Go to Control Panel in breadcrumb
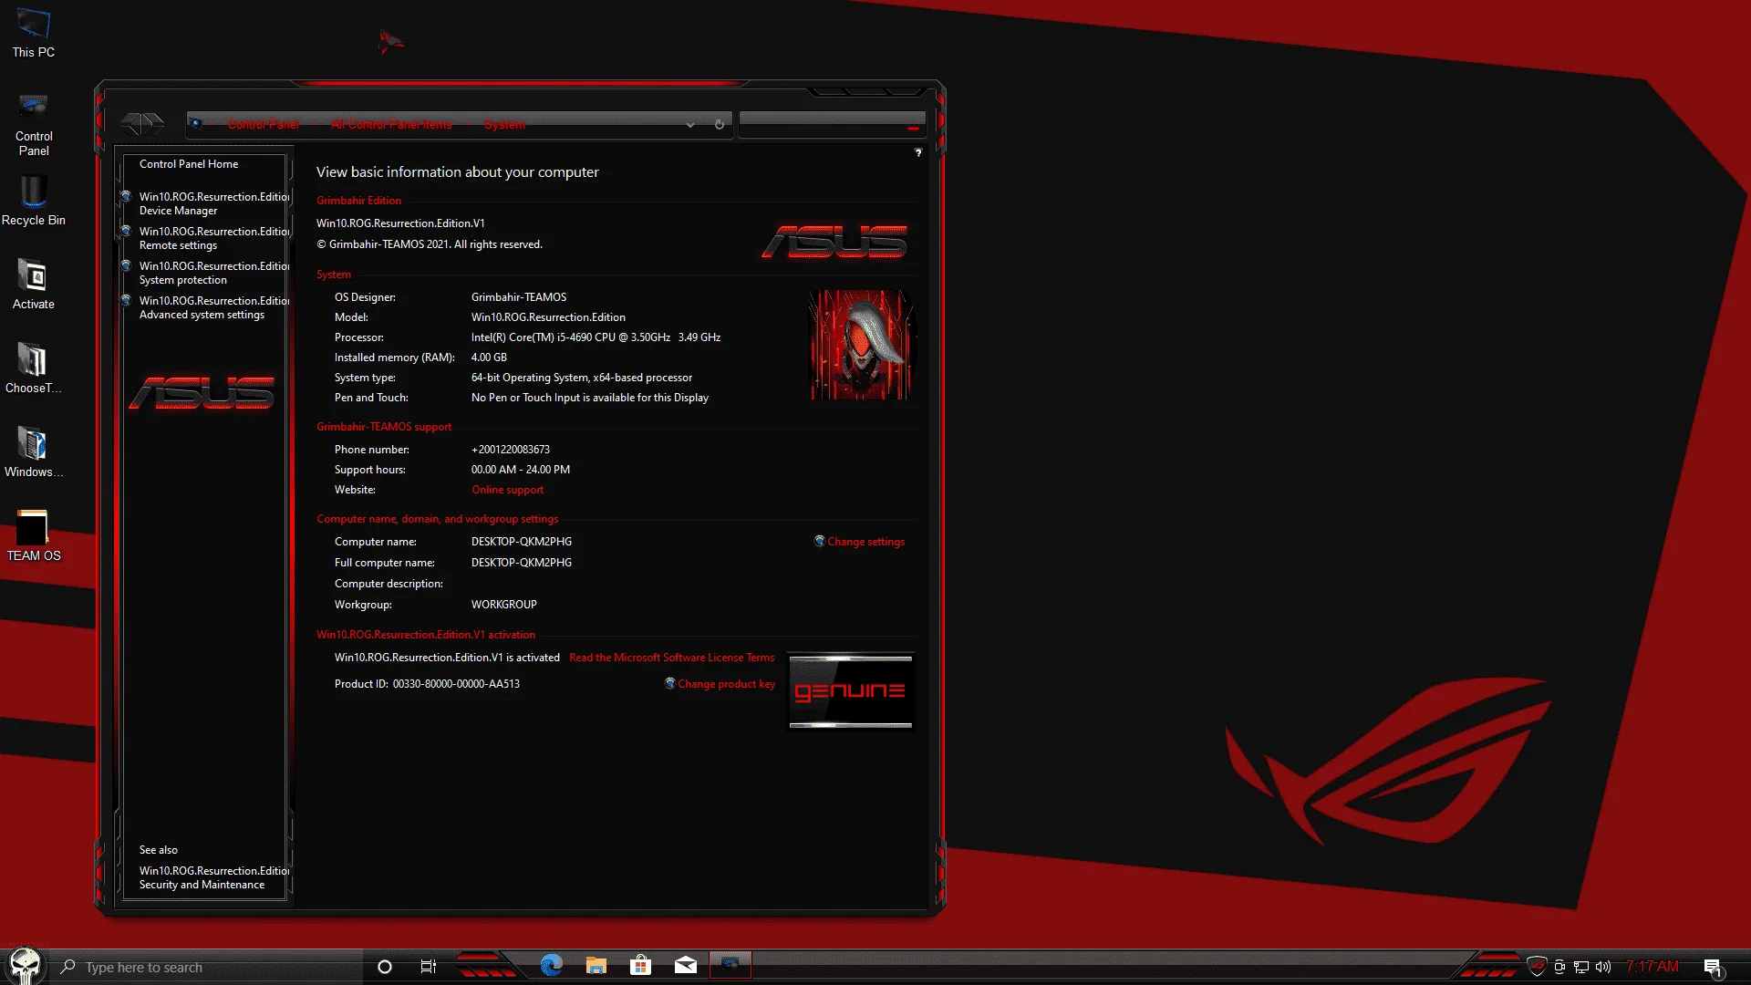The height and width of the screenshot is (985, 1751). (x=264, y=125)
